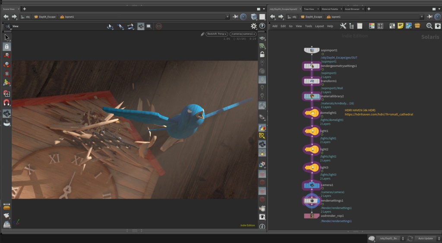Open viewport display options gear icon

pos(254,26)
